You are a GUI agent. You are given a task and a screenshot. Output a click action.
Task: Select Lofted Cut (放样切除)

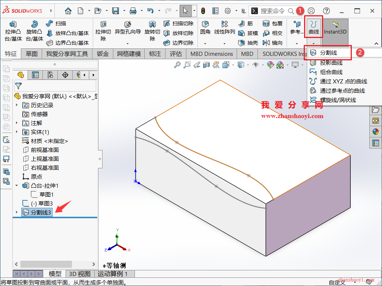[179, 33]
